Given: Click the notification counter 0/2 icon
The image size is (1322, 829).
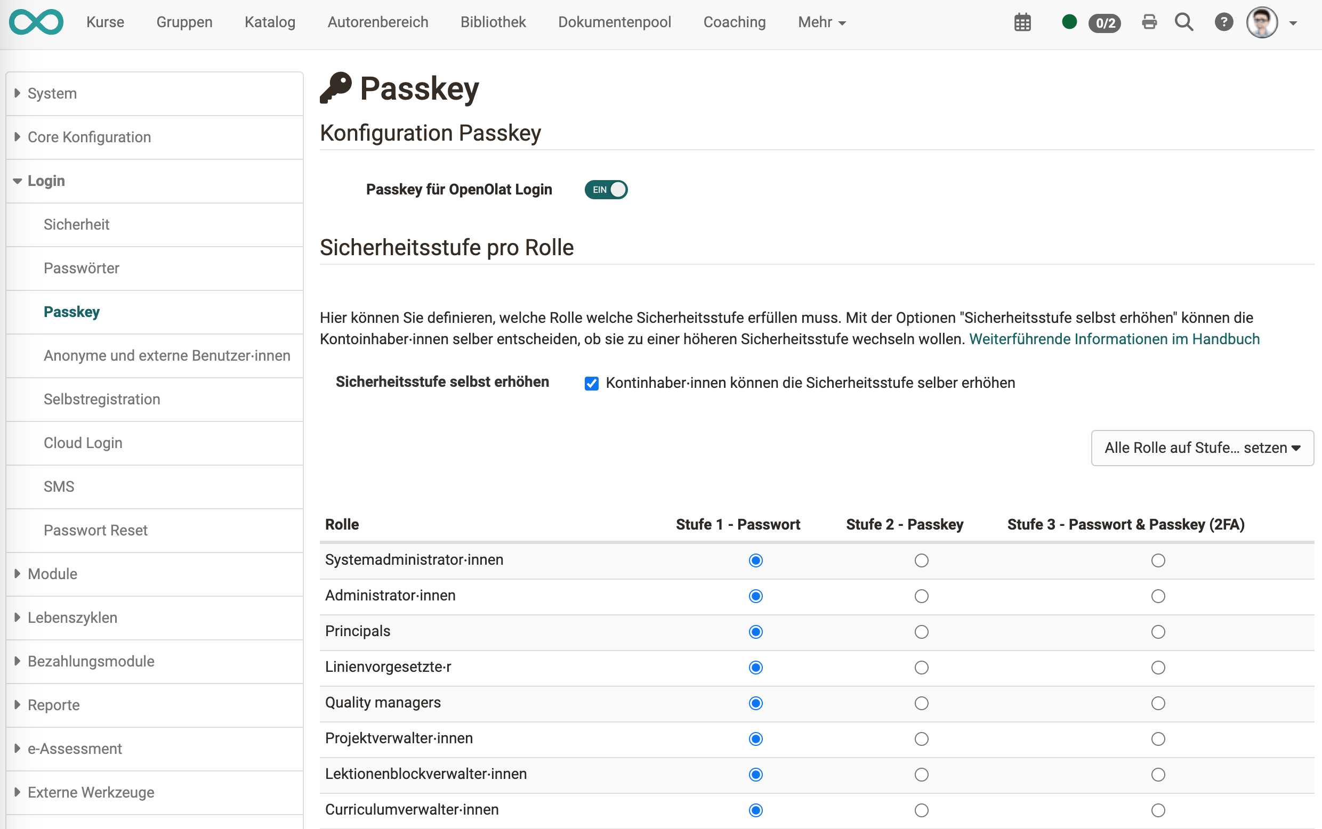Looking at the screenshot, I should point(1102,21).
